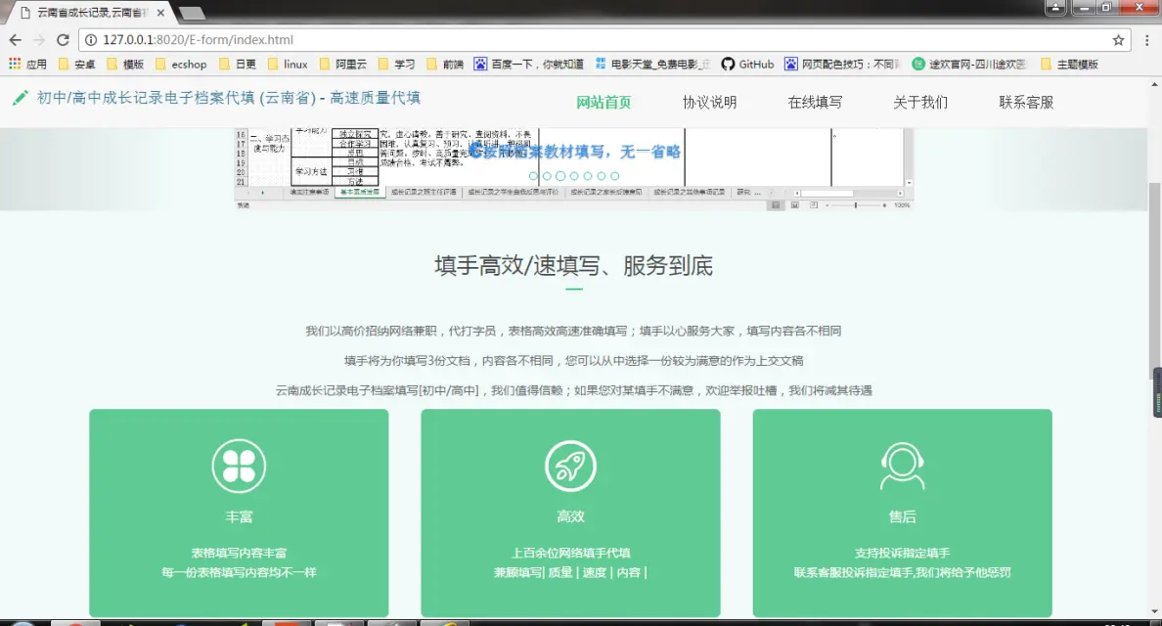
Task: Click the 应用 apps grid icon on bookmarks bar
Action: click(13, 62)
